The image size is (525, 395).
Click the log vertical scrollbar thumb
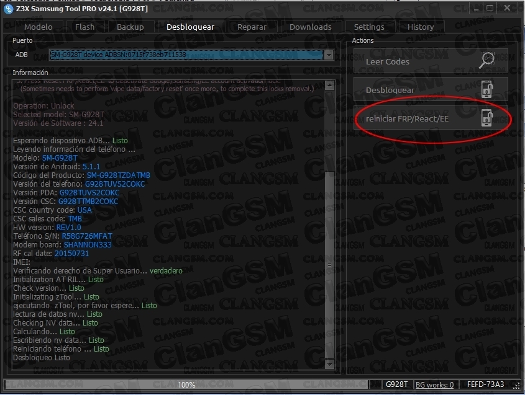tap(329, 265)
